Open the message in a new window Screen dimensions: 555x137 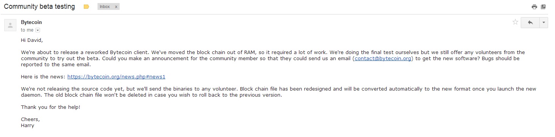[x=543, y=7]
